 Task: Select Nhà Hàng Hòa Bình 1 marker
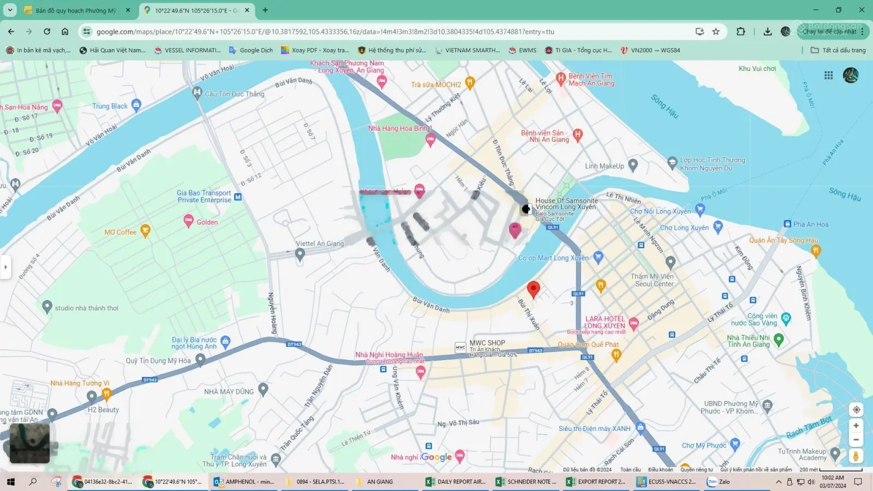[430, 140]
